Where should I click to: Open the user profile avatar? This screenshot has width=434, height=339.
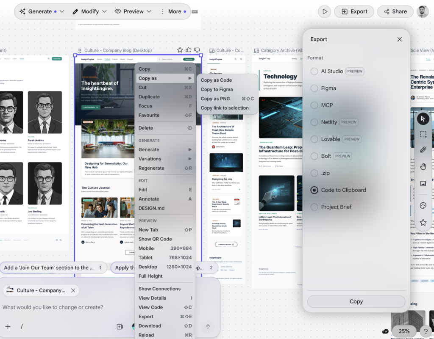423,11
